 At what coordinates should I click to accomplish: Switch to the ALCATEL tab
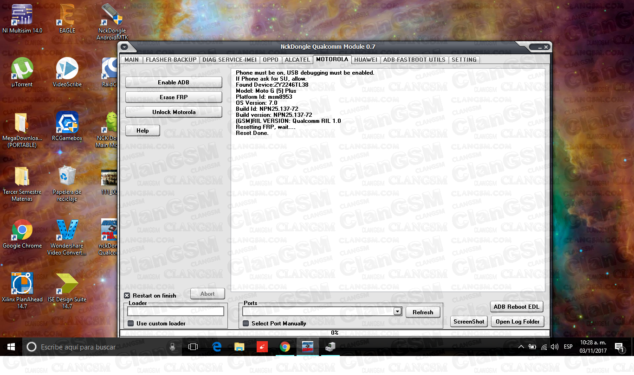pos(298,60)
